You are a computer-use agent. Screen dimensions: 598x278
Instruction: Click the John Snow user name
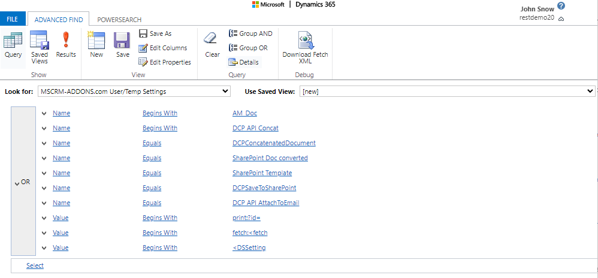pos(537,9)
